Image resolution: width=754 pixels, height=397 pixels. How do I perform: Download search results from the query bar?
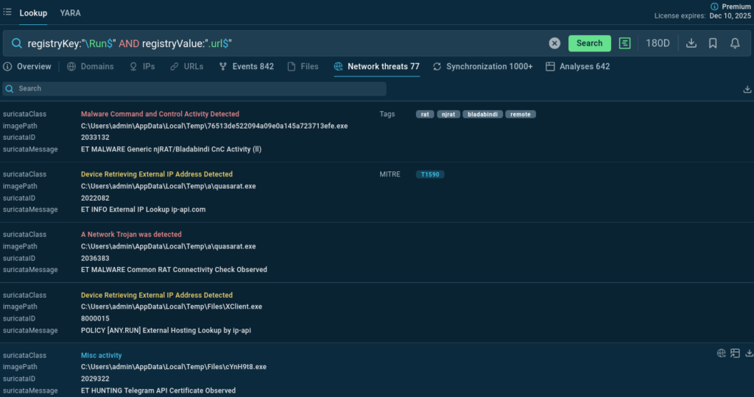pyautogui.click(x=691, y=43)
